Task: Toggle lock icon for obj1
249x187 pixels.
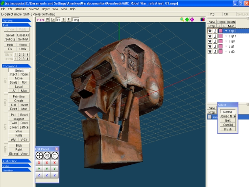Action: (x=215, y=46)
